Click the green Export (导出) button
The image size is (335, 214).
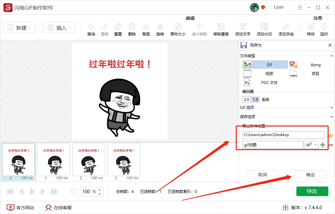312,191
